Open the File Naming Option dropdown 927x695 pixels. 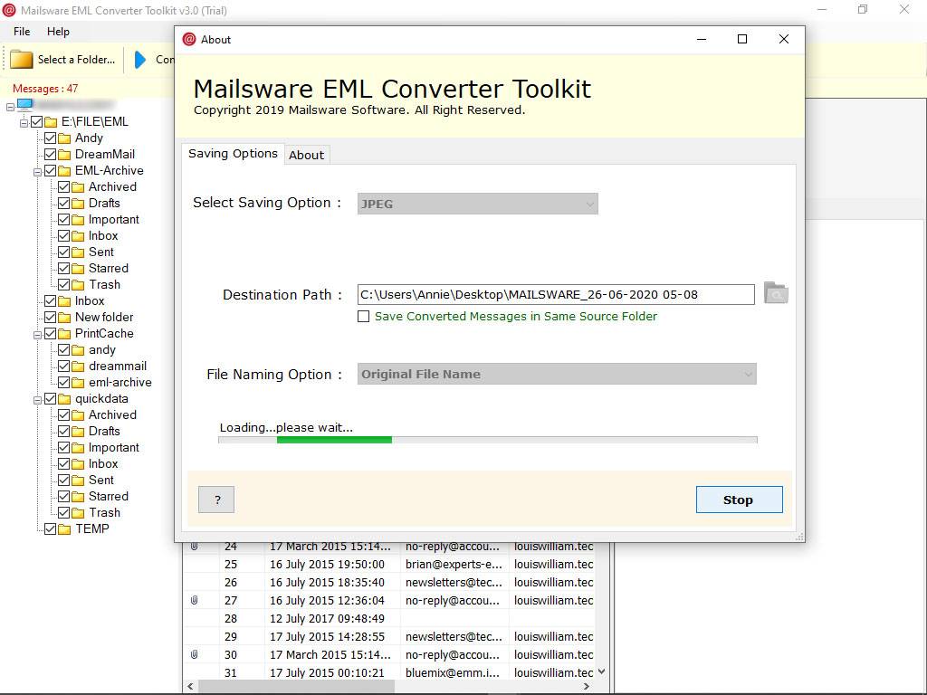(556, 374)
